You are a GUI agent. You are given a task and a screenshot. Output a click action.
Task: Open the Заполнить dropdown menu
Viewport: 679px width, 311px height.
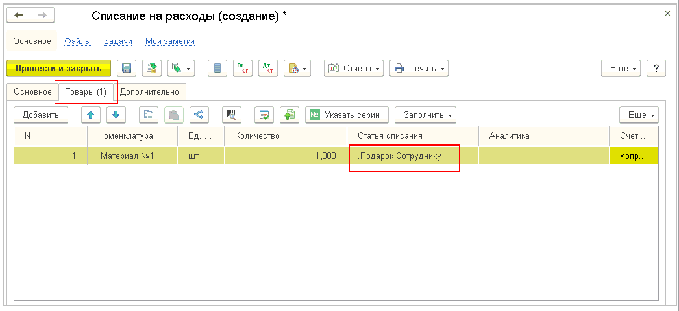click(x=425, y=115)
